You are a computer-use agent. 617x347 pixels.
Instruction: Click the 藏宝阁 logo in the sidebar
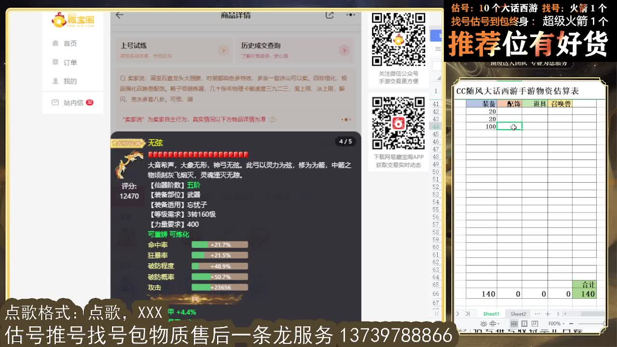73,20
